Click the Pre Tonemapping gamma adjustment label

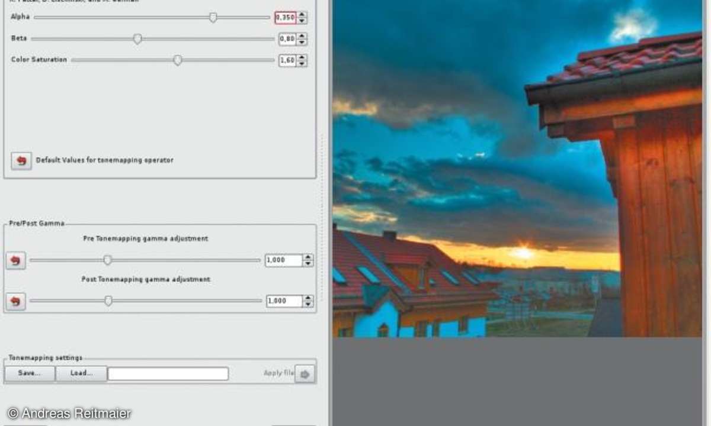(x=146, y=238)
